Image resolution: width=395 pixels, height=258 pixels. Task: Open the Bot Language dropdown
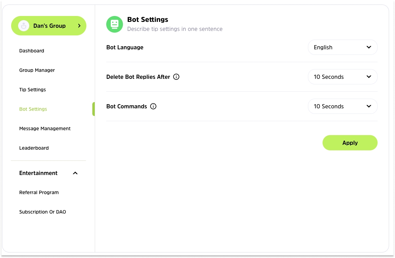343,47
